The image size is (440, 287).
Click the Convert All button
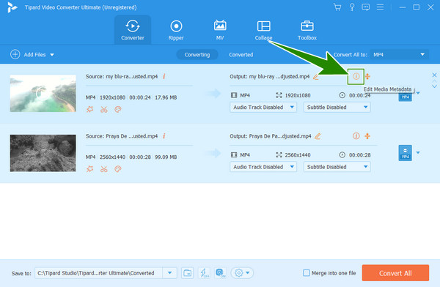click(x=395, y=273)
